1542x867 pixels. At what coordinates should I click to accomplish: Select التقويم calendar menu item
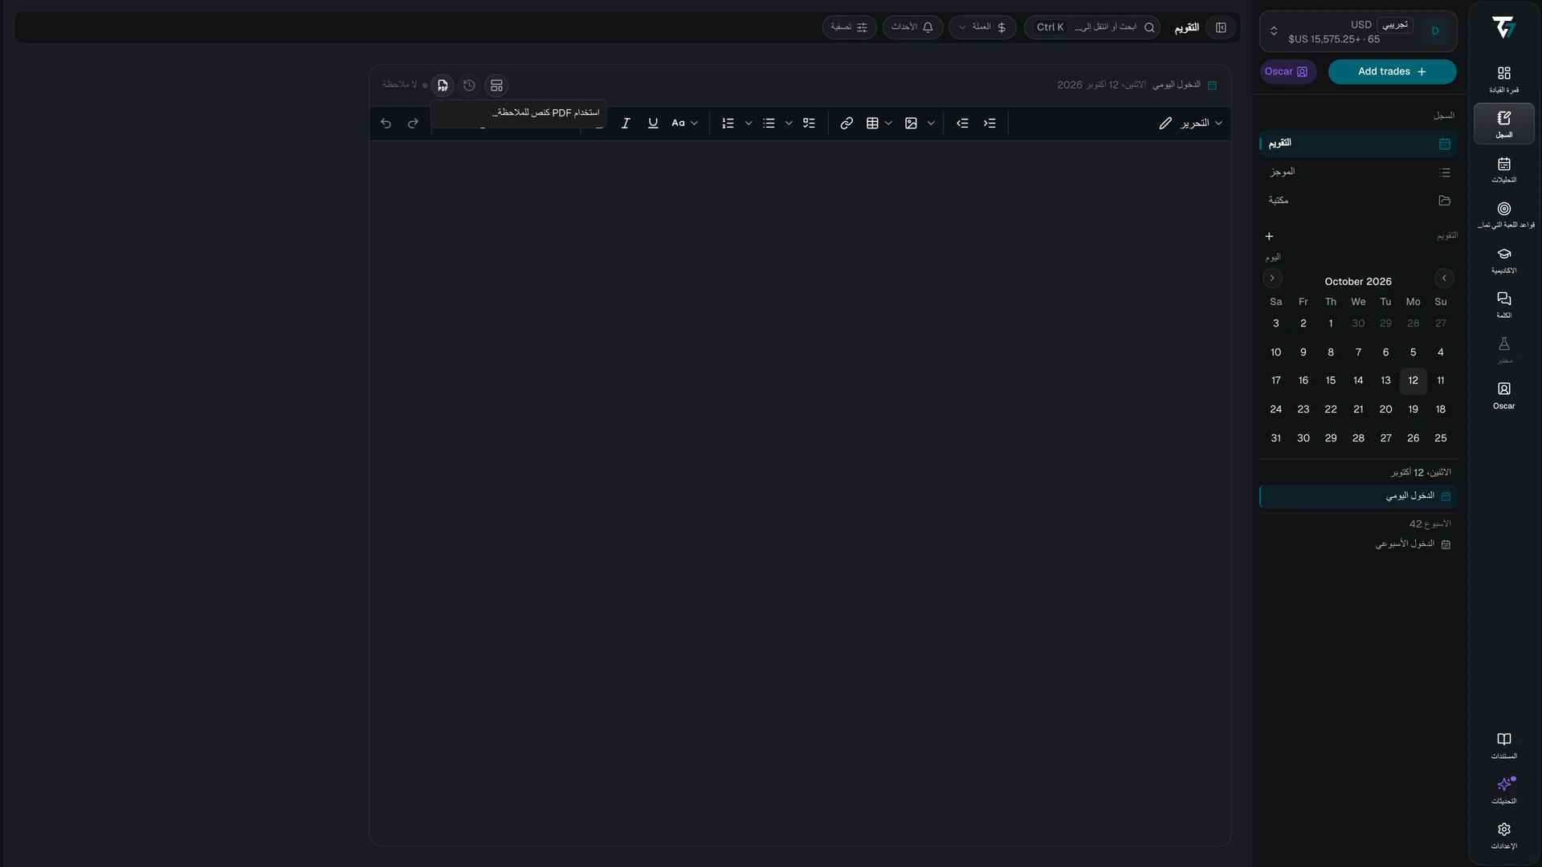pos(1358,143)
